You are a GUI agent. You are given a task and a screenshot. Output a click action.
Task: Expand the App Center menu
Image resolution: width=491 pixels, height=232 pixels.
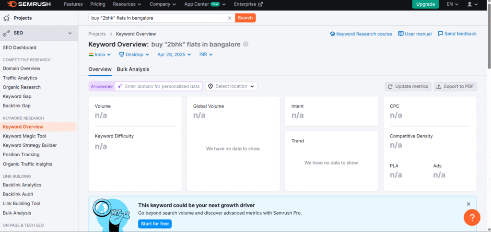(205, 4)
